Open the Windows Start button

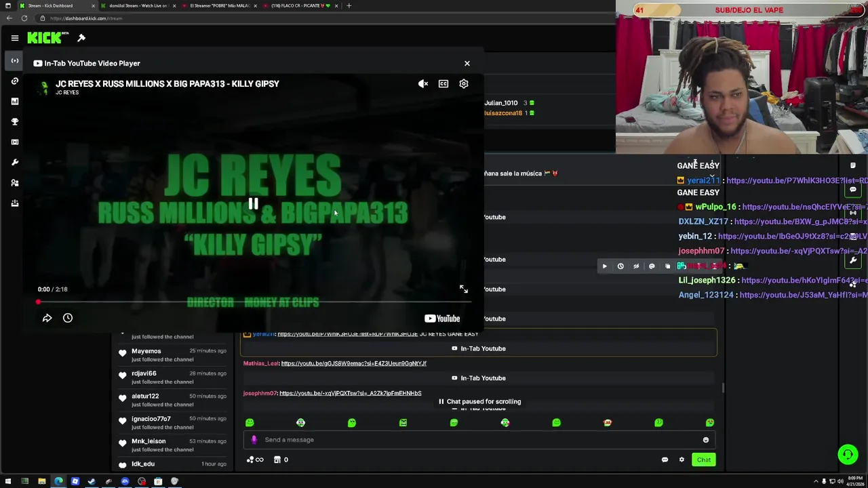8,482
